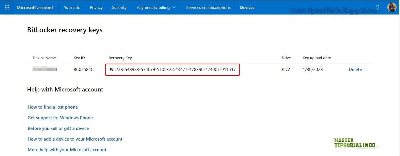Open the Privacy tab
This screenshot has height=156, width=400.
pyautogui.click(x=96, y=7)
